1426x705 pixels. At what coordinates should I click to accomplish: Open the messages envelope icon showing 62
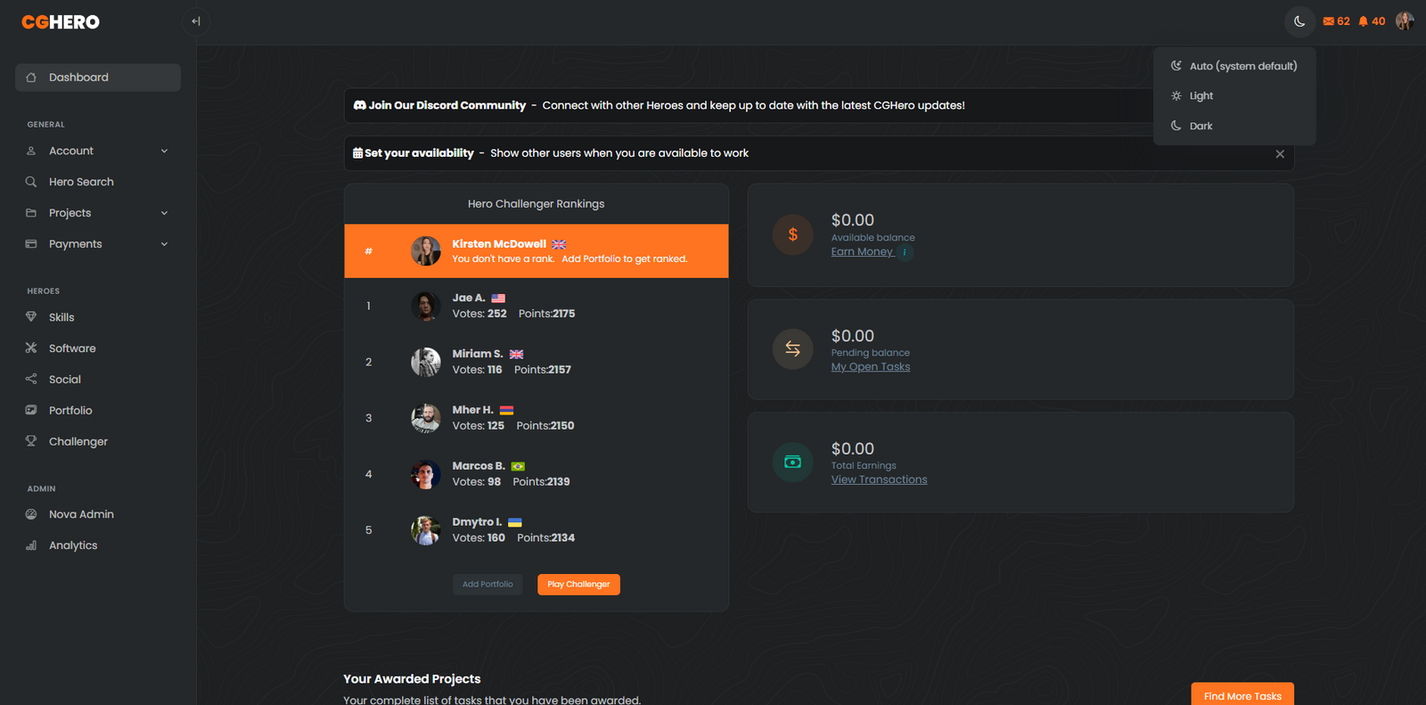tap(1336, 21)
